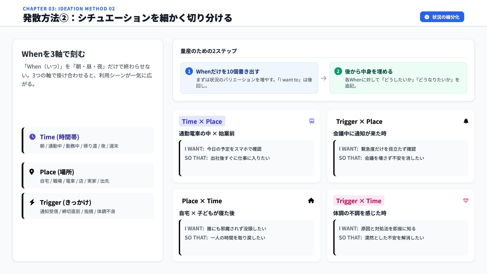Select the highlighted Time × Place tag
Screen dimensions: 487x274
[x=202, y=122]
